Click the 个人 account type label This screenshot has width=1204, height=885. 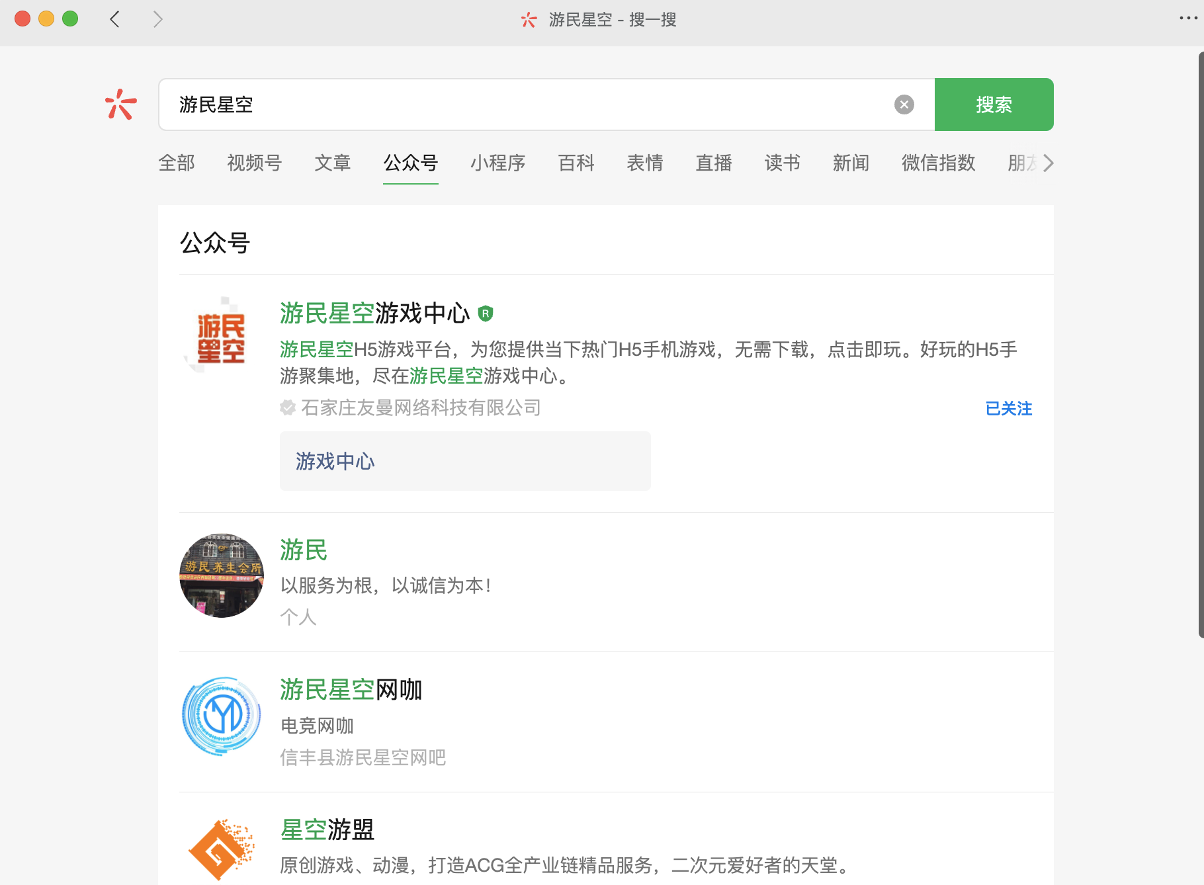pyautogui.click(x=298, y=617)
